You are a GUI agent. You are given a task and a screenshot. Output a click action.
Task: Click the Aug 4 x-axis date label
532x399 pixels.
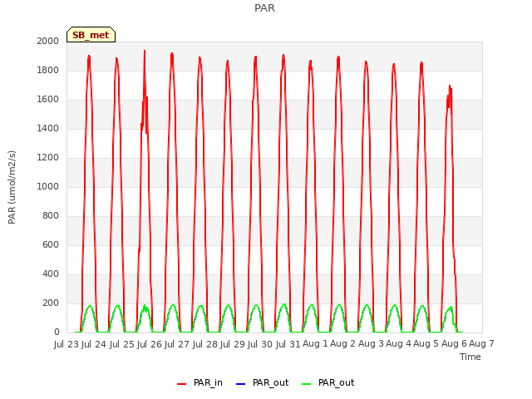[x=398, y=344]
